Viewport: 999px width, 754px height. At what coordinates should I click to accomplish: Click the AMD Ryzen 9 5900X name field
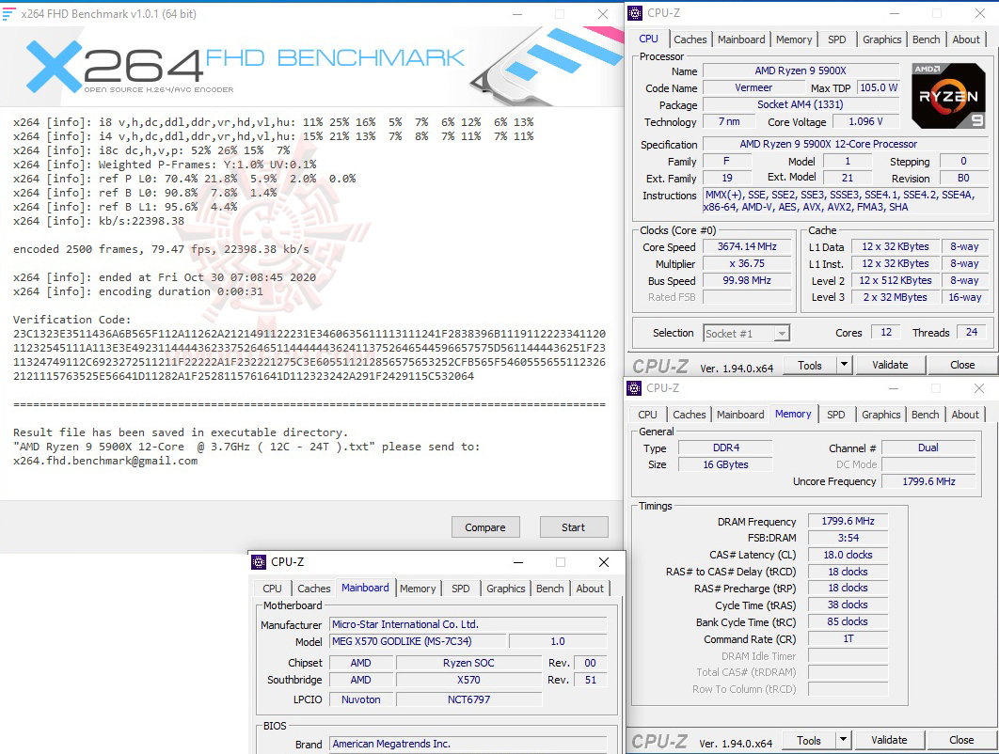801,71
